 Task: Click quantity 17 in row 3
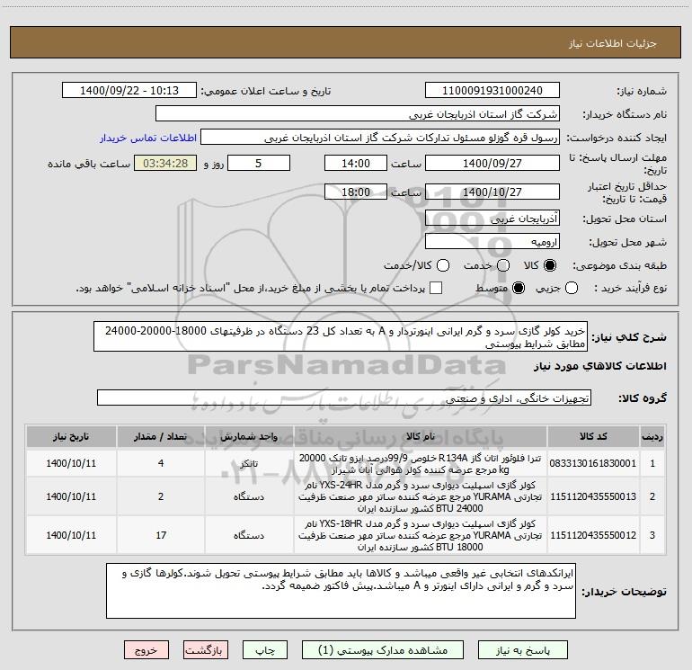click(x=161, y=535)
